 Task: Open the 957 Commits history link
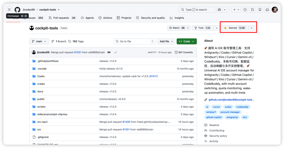click(x=184, y=52)
